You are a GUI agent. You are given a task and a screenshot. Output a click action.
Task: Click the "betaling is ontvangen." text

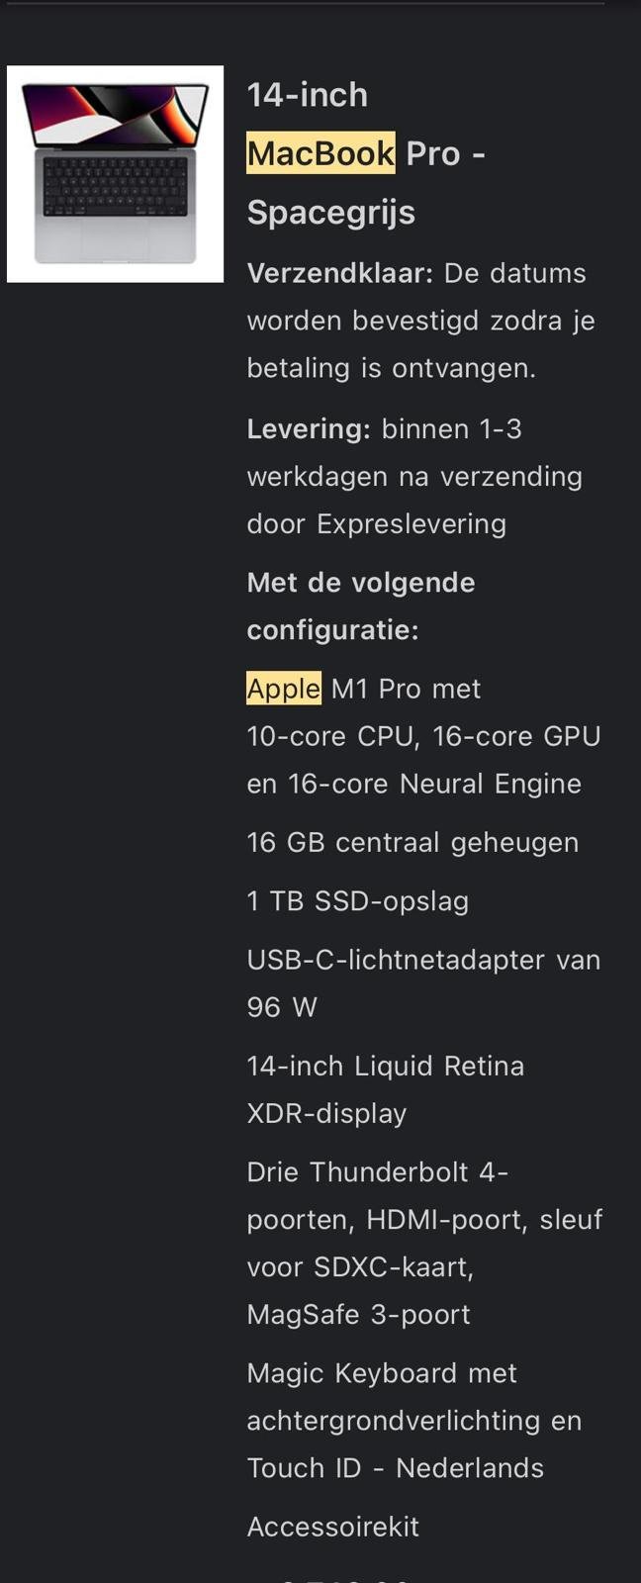(392, 368)
